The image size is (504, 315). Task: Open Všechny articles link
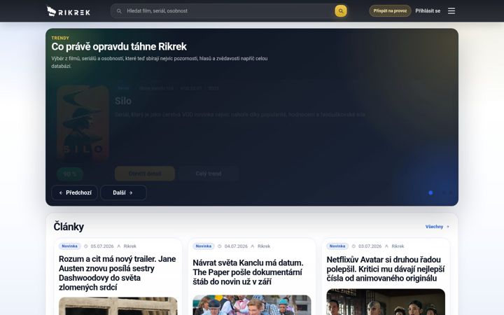click(x=437, y=227)
